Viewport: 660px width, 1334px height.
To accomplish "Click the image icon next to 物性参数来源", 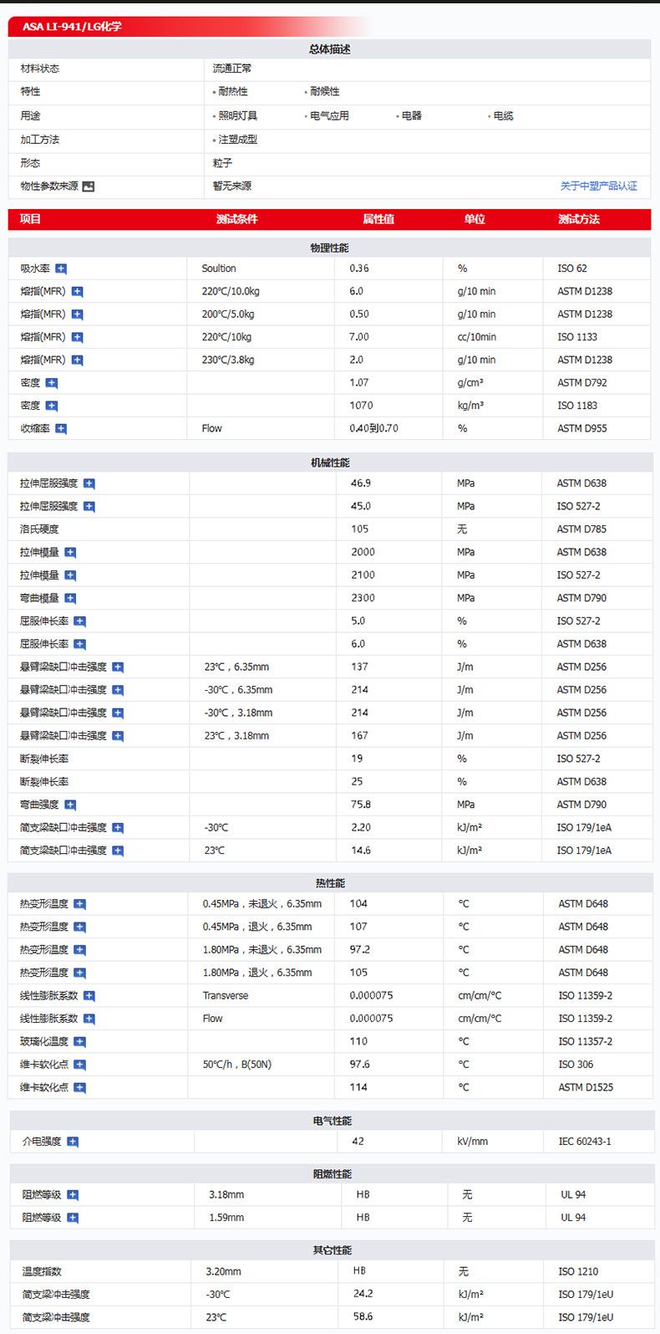I will (x=89, y=187).
